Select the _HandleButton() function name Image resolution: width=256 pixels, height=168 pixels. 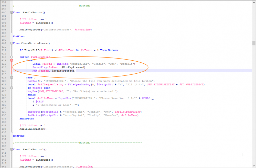pyautogui.click(x=33, y=13)
